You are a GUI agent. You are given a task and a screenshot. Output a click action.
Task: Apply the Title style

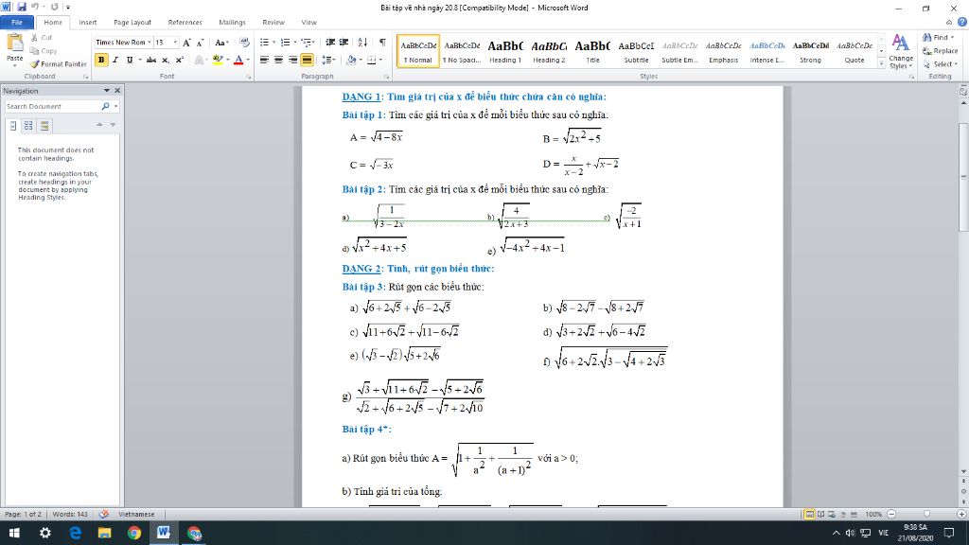[592, 51]
